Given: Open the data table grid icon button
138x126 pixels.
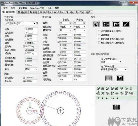Looking at the screenshot, I should tap(109, 78).
